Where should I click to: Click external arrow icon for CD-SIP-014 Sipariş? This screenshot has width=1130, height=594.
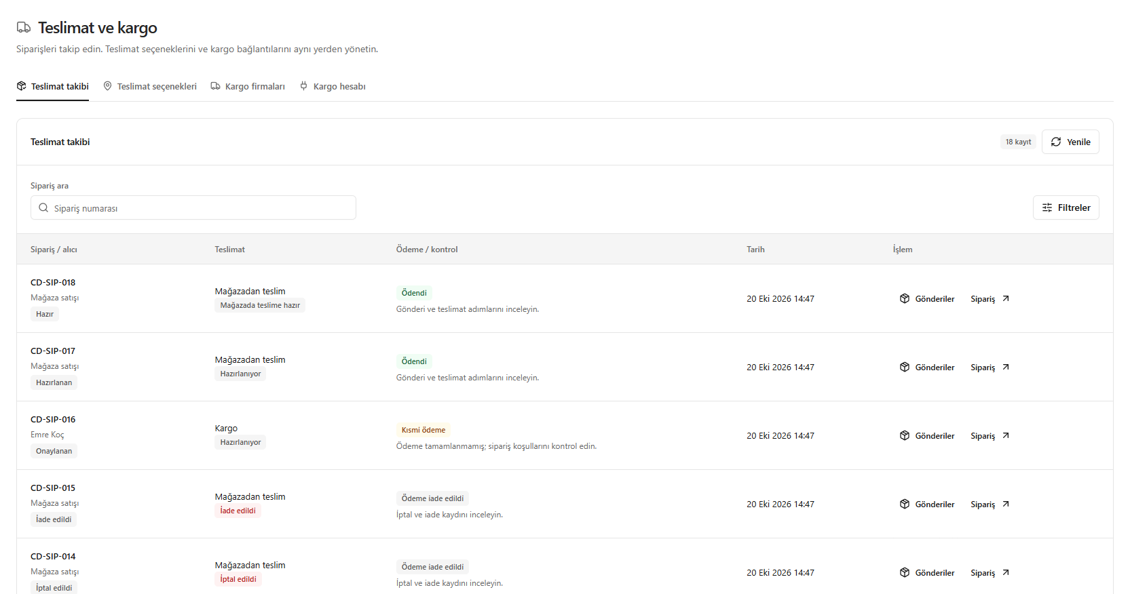[x=1006, y=572]
